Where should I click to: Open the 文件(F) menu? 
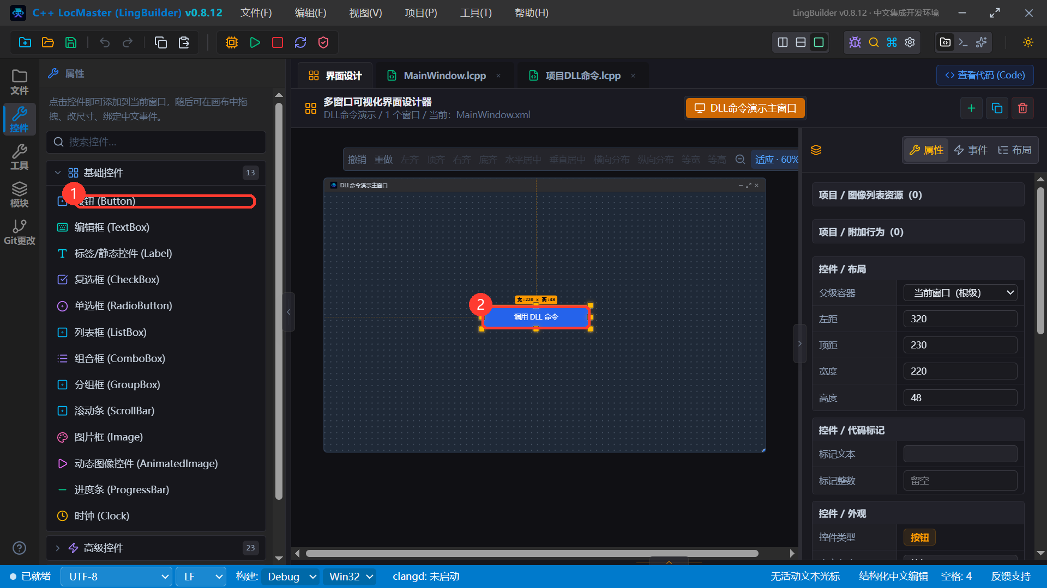[x=256, y=13]
